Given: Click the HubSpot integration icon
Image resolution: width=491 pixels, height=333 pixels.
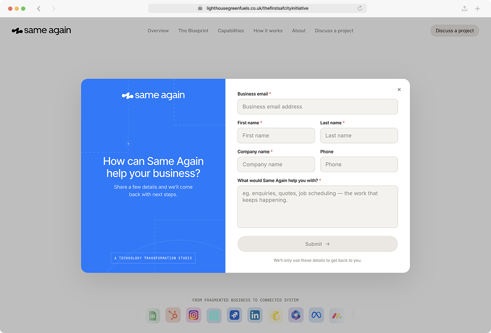Looking at the screenshot, I should click(x=173, y=315).
